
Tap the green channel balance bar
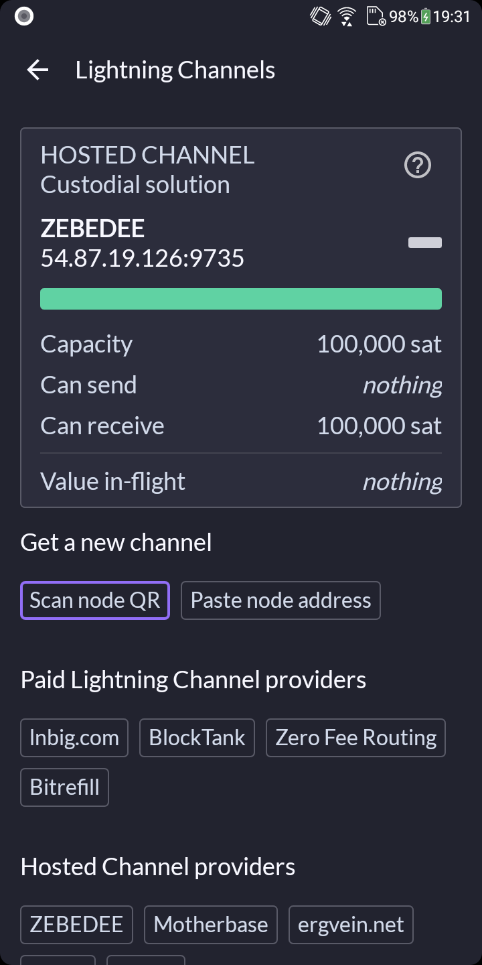(241, 299)
